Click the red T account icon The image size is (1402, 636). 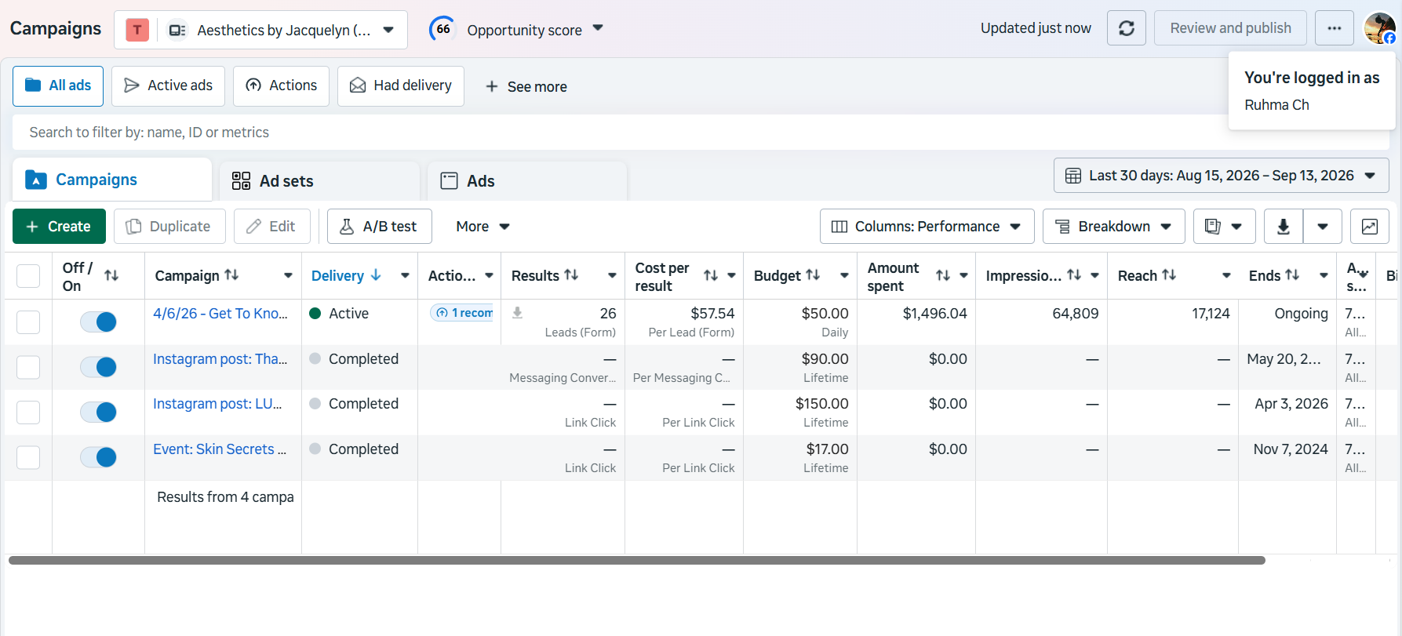[137, 30]
